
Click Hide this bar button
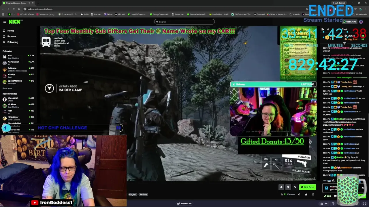[184, 204]
